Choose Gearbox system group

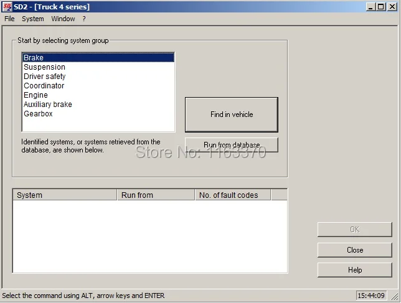tap(98, 114)
